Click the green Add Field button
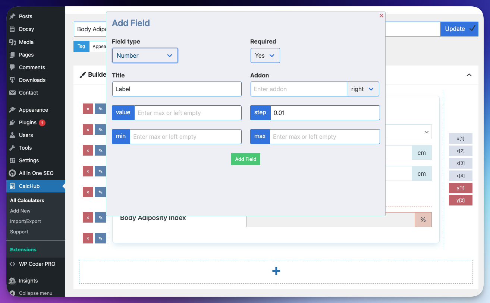Screen dimensions: 490x303 245,159
